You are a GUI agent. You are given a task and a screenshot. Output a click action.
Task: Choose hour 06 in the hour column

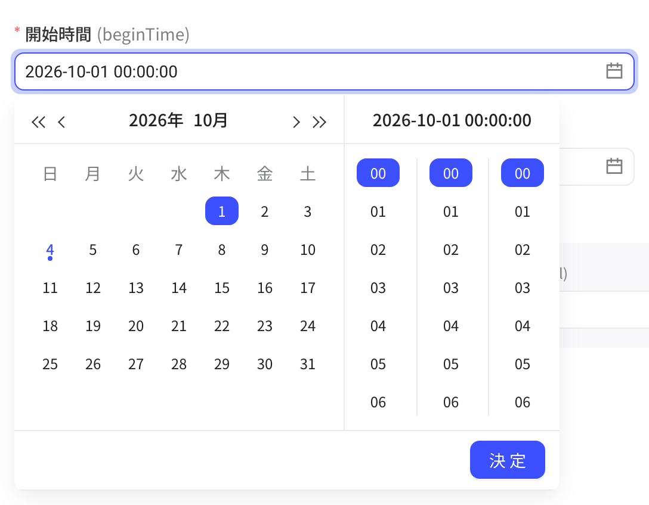point(378,402)
